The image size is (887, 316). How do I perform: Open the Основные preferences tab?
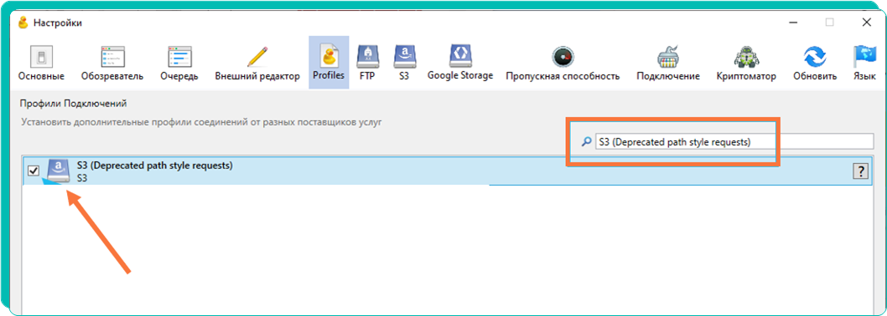coord(41,64)
